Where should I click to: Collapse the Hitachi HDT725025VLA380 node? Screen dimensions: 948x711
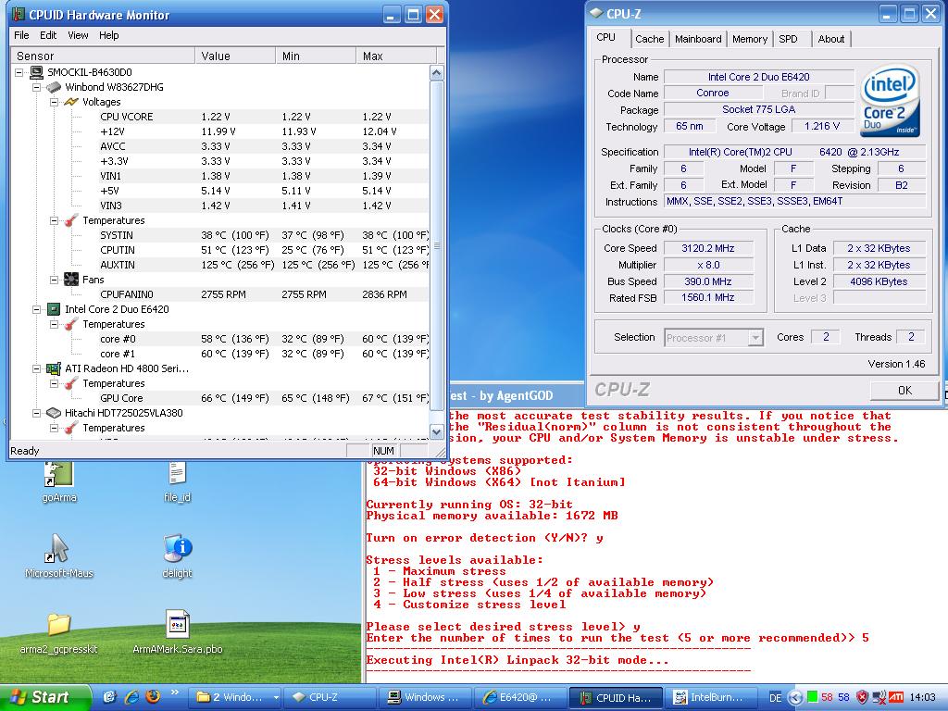[x=36, y=414]
